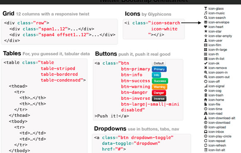This screenshot has width=241, height=153.
Task: Click the icon-refresh glyph
Action: click(x=206, y=146)
